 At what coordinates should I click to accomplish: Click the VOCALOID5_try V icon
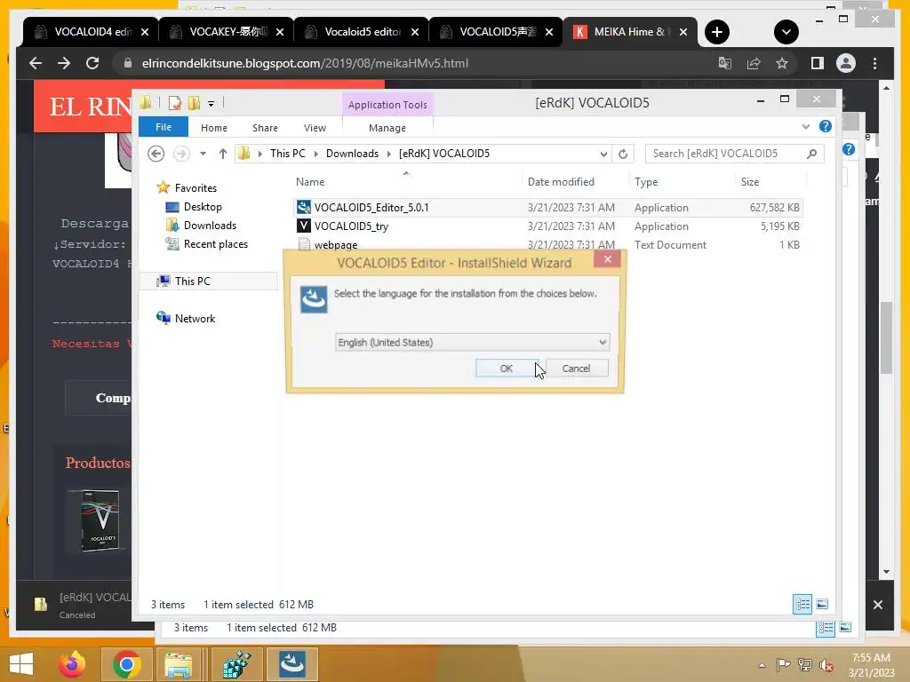click(x=304, y=226)
